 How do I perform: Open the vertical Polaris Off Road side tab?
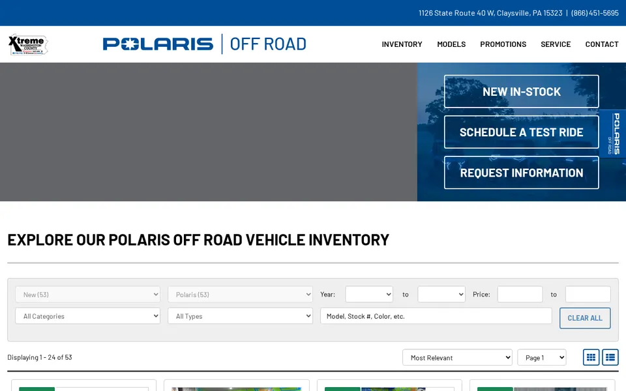pos(613,134)
